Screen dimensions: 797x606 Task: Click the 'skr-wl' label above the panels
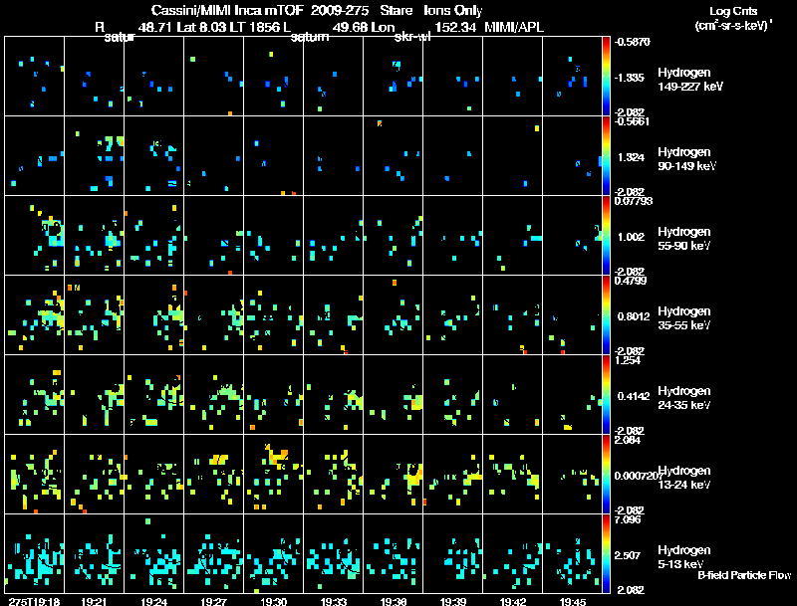pos(412,37)
